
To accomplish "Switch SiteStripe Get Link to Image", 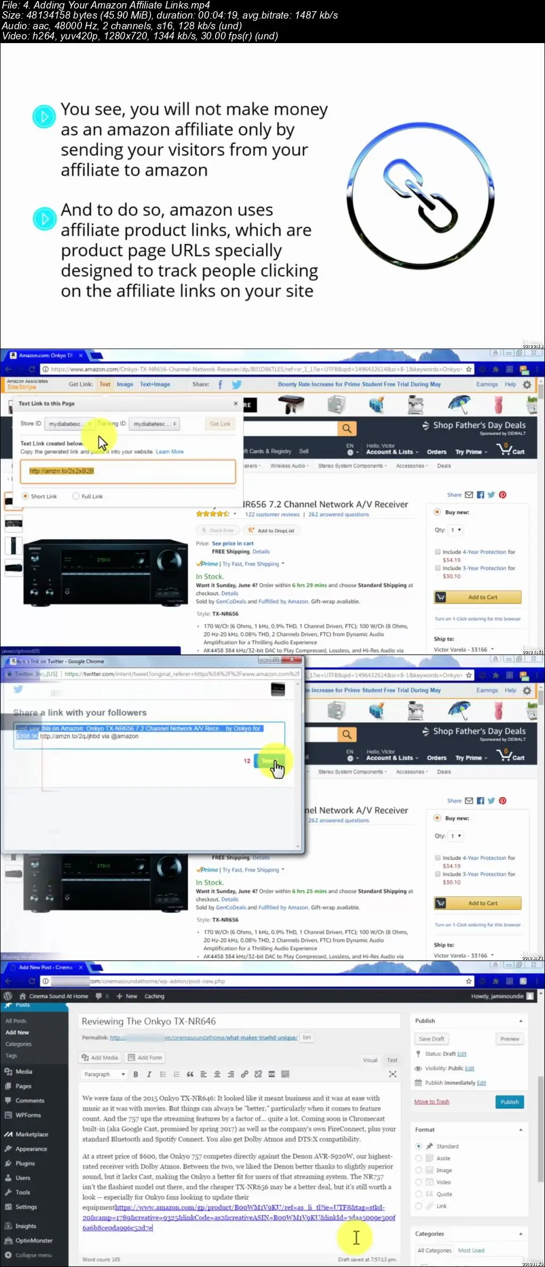I will pyautogui.click(x=125, y=384).
